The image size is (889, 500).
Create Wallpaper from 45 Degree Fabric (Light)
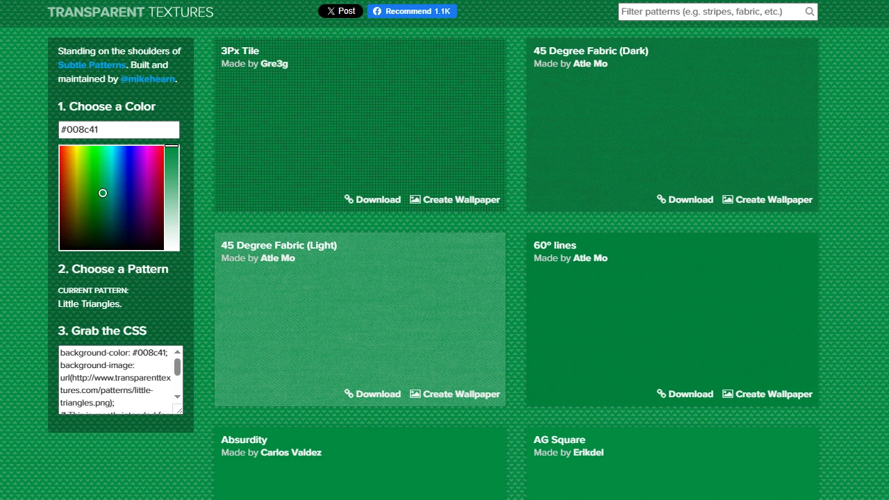pyautogui.click(x=455, y=394)
